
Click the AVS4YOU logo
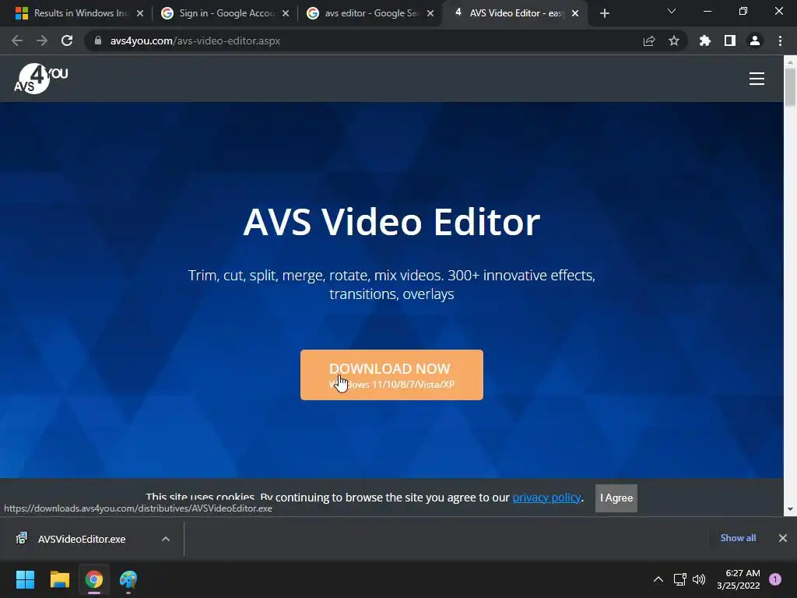[x=40, y=79]
